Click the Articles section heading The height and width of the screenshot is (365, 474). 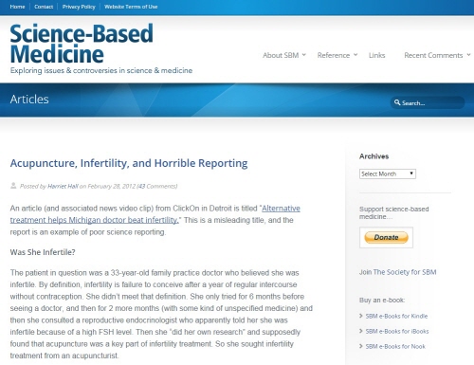point(29,100)
